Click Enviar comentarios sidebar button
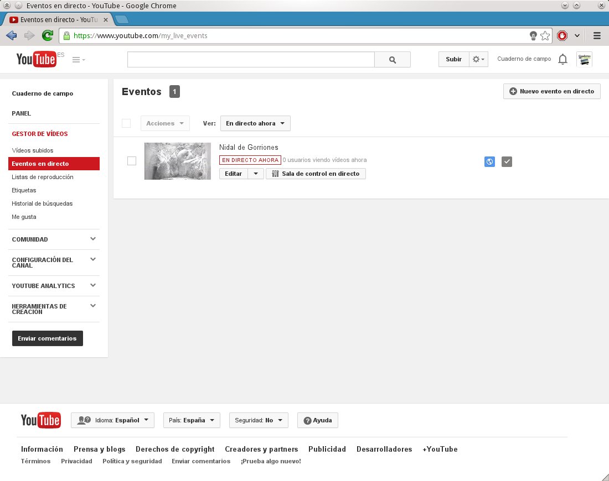Viewport: 609px width, 481px height. [48, 338]
